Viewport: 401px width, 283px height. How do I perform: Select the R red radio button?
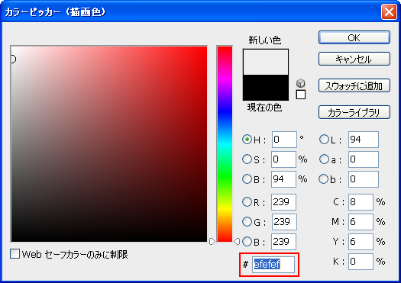pyautogui.click(x=247, y=202)
